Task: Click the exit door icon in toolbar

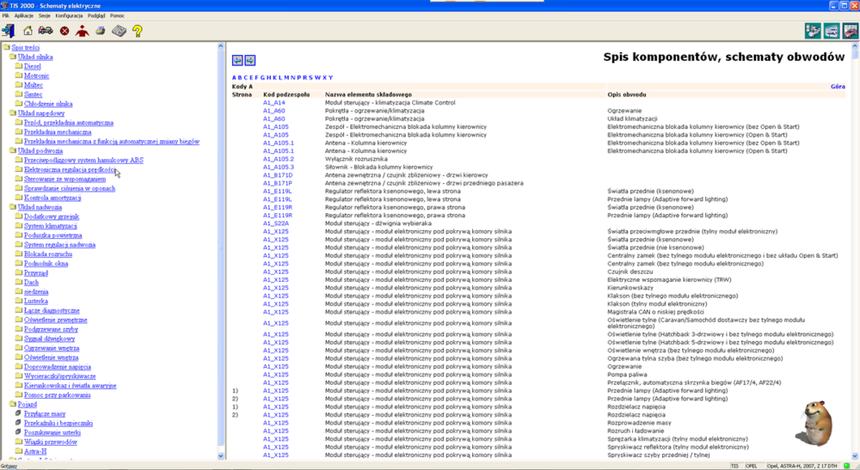Action: (9, 31)
